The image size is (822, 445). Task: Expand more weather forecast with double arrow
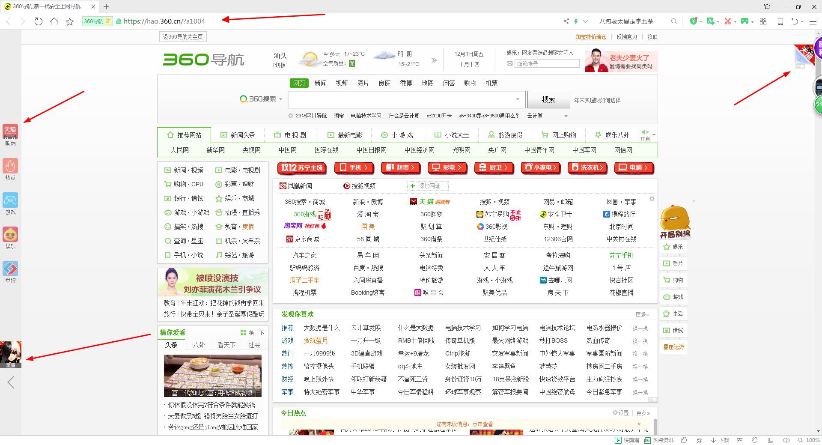click(434, 60)
